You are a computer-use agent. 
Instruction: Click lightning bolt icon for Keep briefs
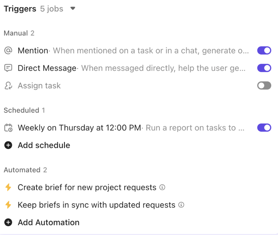(x=8, y=205)
